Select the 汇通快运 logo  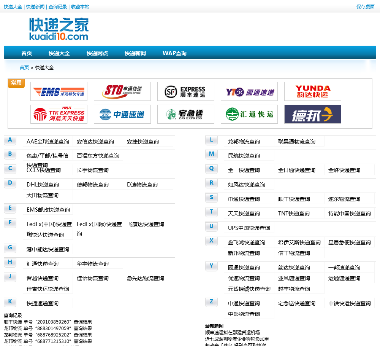pyautogui.click(x=249, y=114)
